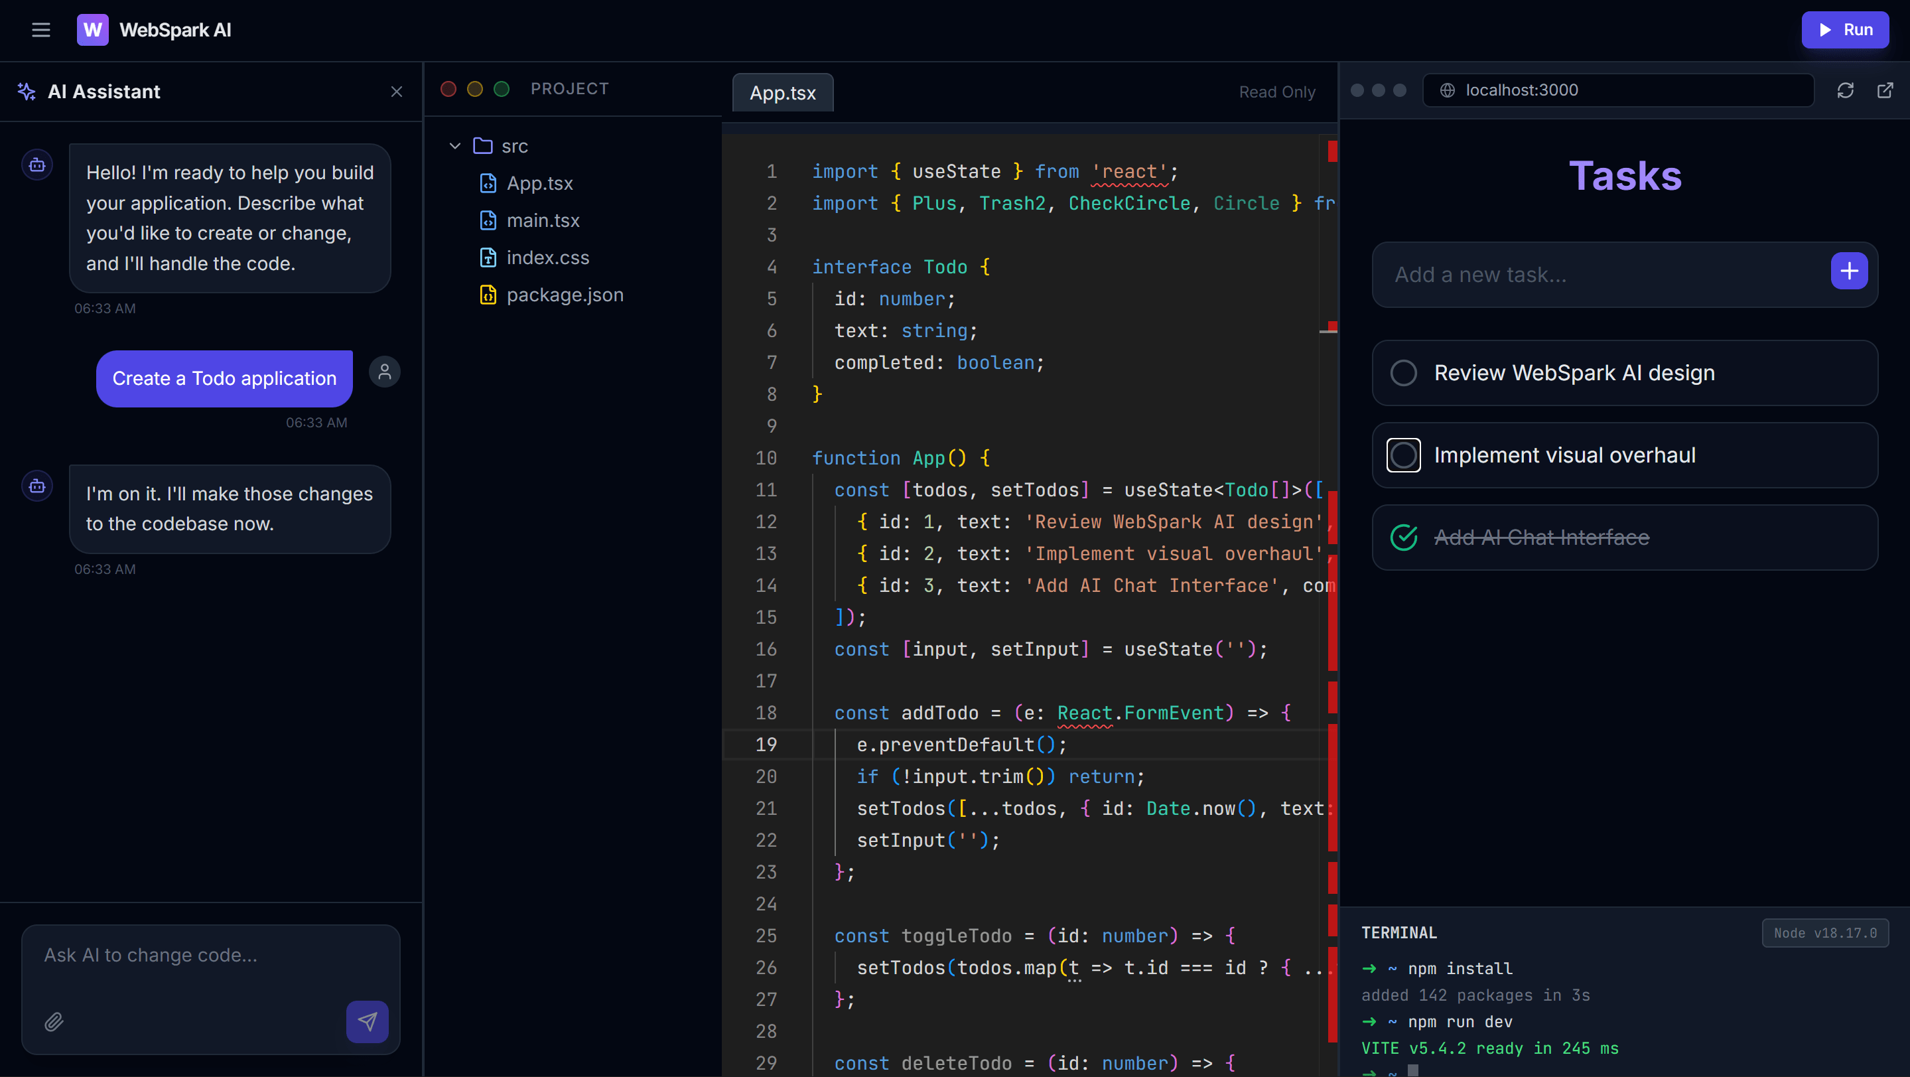Click the TERMINAL panel label

(1399, 933)
